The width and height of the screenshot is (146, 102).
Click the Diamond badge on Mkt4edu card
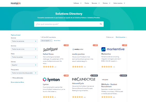[x=123, y=76]
